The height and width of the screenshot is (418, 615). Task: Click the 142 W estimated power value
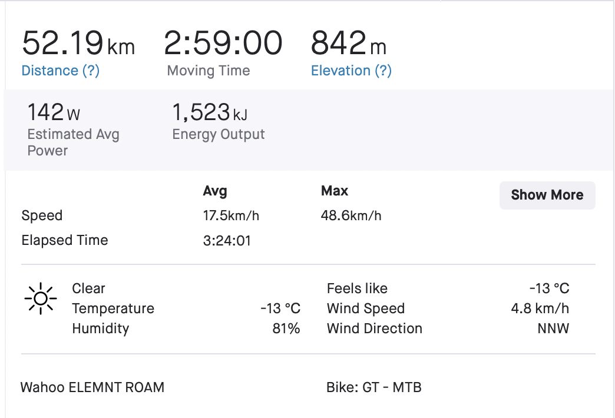click(x=54, y=112)
